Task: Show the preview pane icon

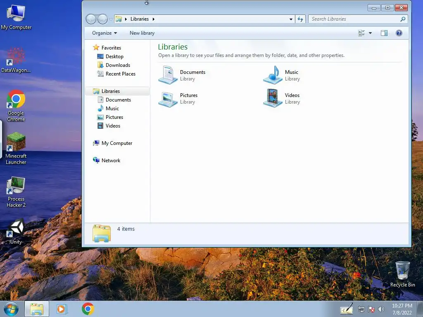Action: tap(384, 33)
